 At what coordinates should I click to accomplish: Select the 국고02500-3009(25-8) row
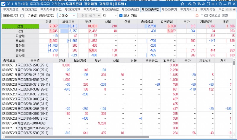(117, 89)
